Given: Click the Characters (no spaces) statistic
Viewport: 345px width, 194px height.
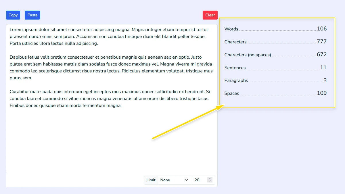Looking at the screenshot, I should [x=275, y=54].
